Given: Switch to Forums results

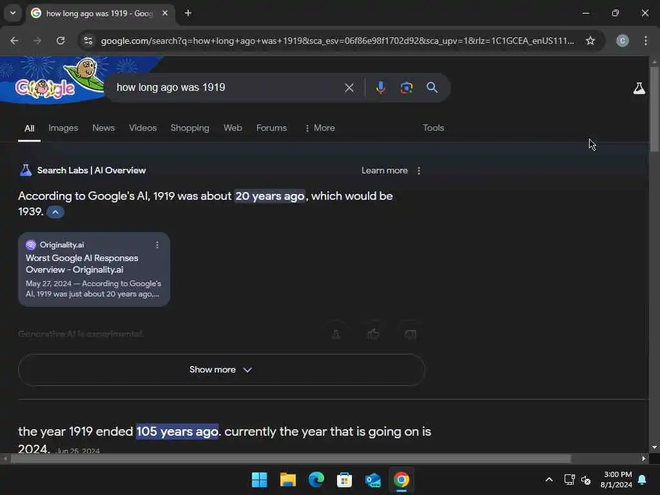Looking at the screenshot, I should [271, 128].
